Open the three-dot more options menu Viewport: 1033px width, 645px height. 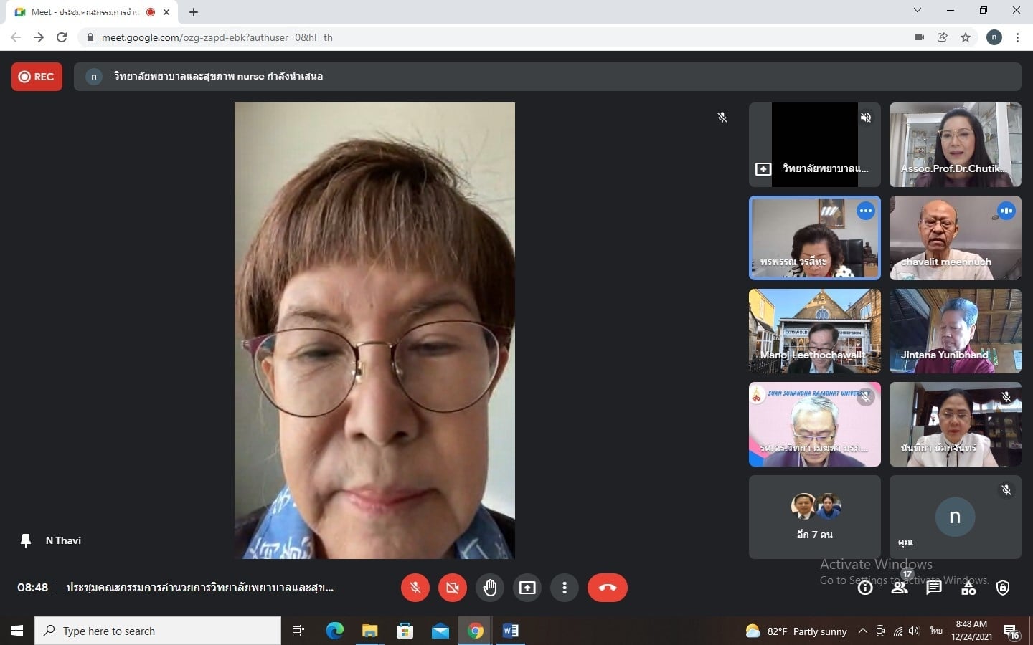(565, 588)
